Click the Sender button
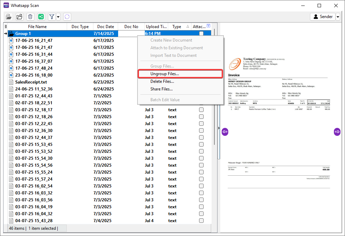This screenshot has width=345, height=236. (x=322, y=17)
